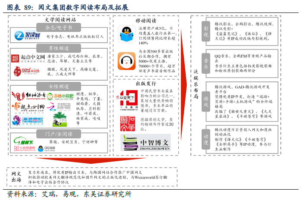Click the text 注册用户破3亿
This screenshot has width=302, height=200.
point(157,35)
